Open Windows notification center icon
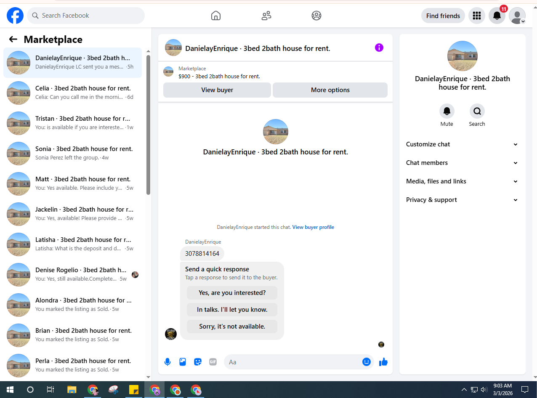Image resolution: width=537 pixels, height=398 pixels. click(525, 390)
